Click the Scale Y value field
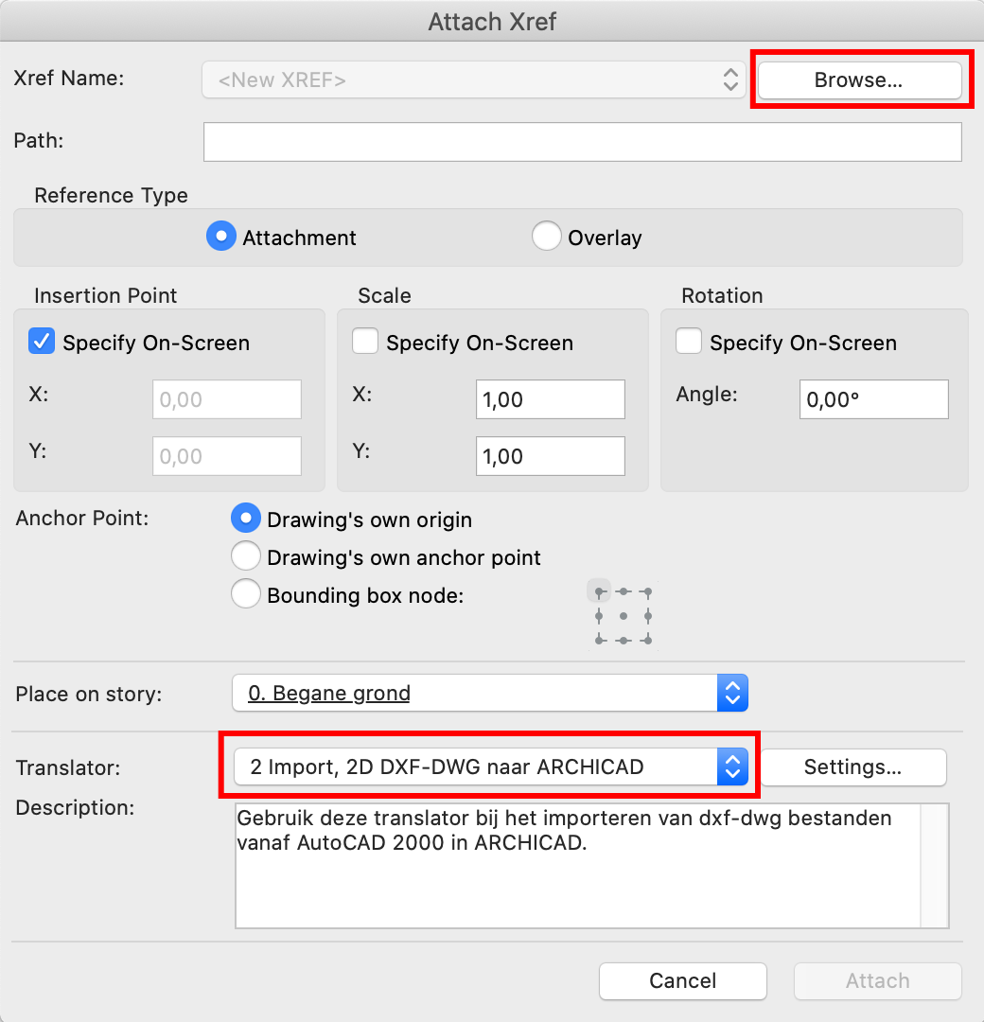Image resolution: width=984 pixels, height=1022 pixels. 551,456
